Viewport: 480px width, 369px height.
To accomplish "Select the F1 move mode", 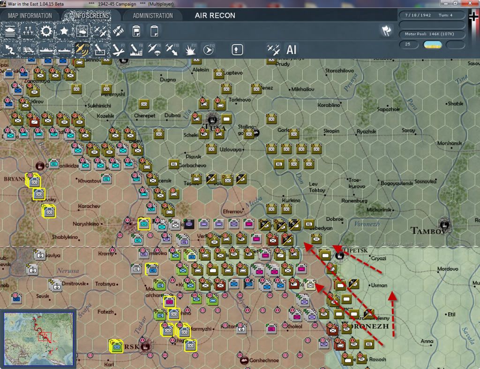I will [10, 50].
